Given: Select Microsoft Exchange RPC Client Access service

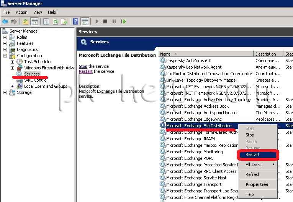Looking at the screenshot, I should pyautogui.click(x=201, y=171).
